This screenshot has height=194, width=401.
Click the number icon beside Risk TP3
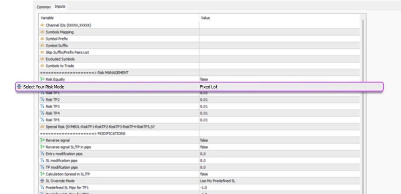point(42,106)
